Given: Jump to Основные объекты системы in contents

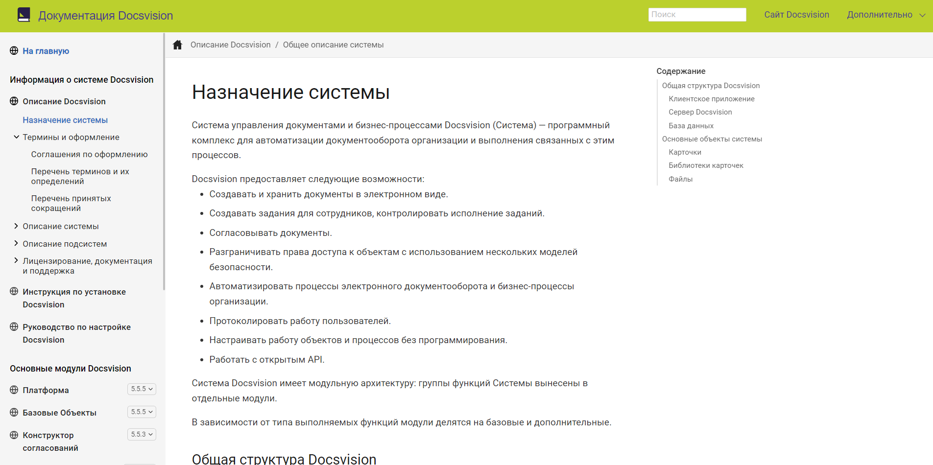Looking at the screenshot, I should pyautogui.click(x=712, y=139).
